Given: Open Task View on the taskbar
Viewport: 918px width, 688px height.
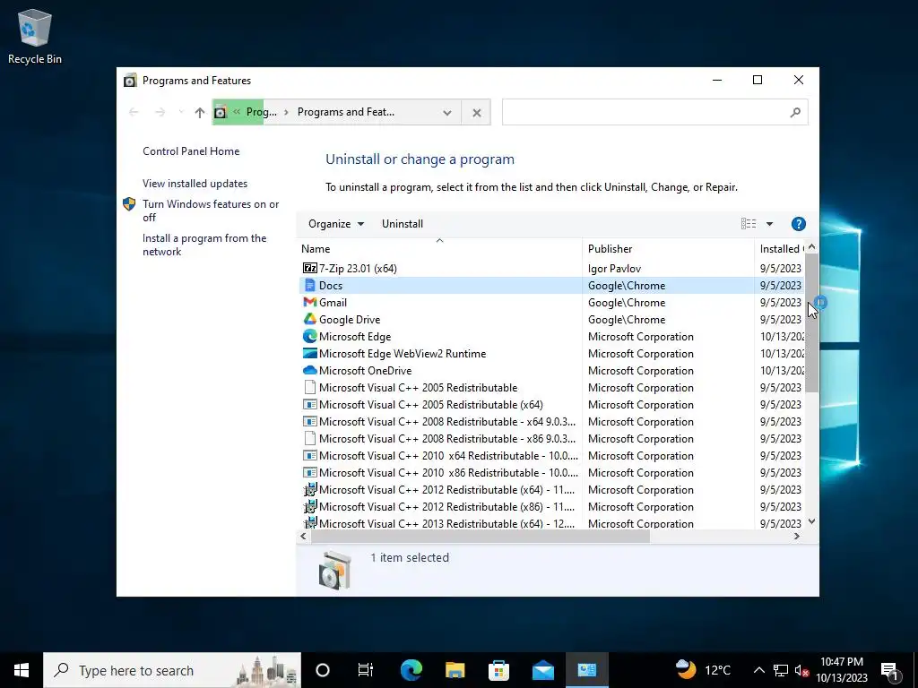Looking at the screenshot, I should click(366, 670).
